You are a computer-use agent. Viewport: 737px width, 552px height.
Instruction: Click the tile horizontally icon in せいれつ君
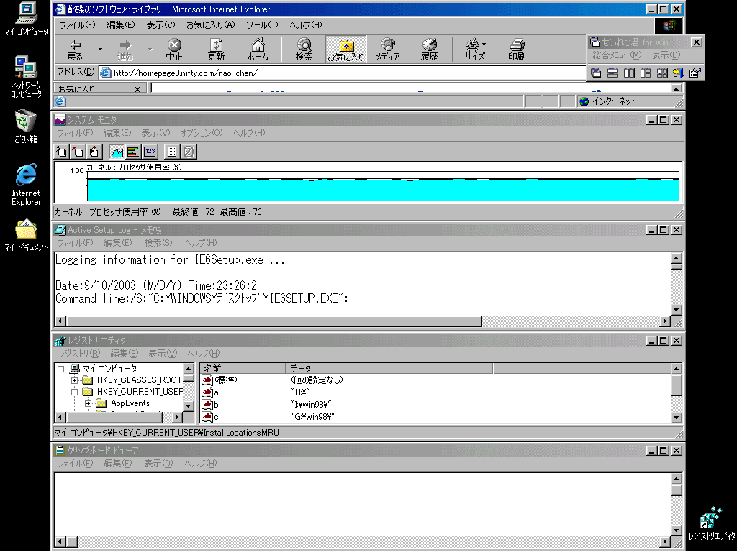point(612,73)
